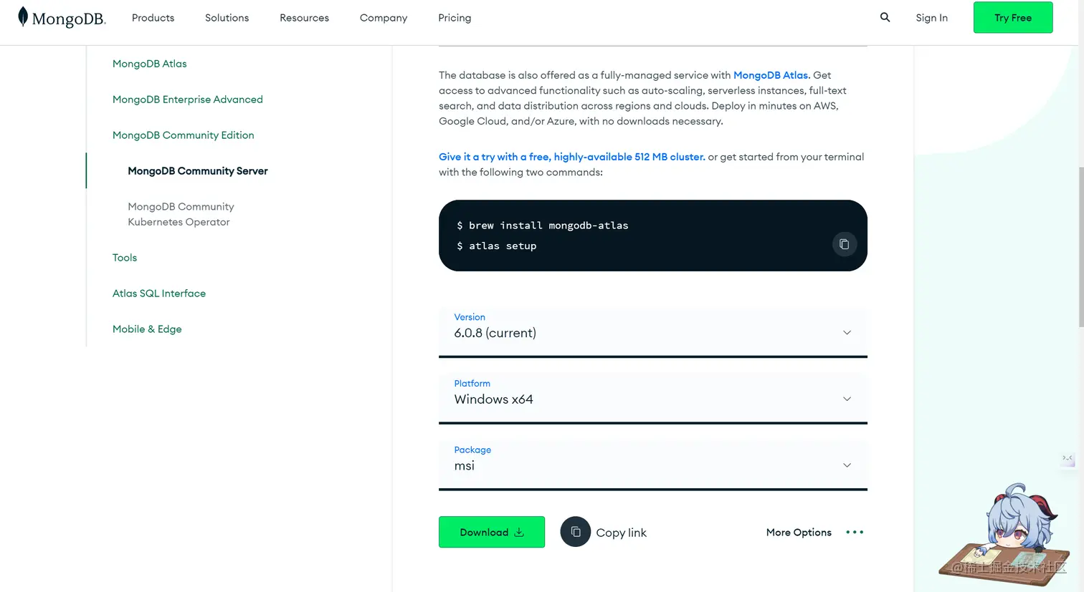Click the Sign In link

point(931,18)
